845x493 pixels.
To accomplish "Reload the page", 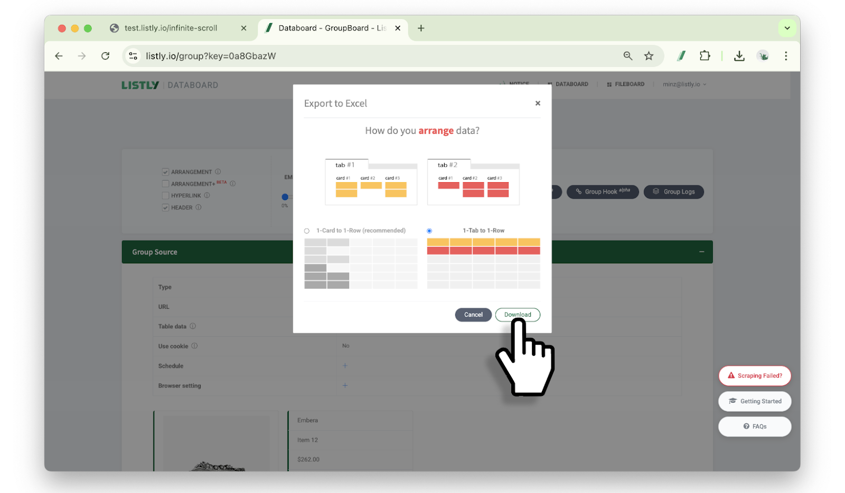I will click(x=106, y=56).
